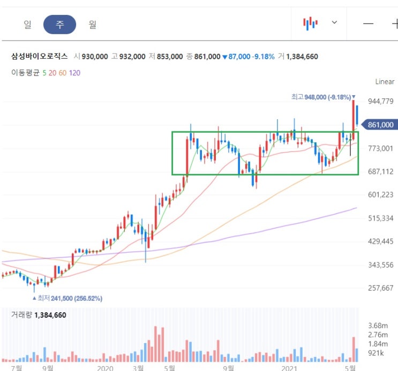Click the 최고 948,000 high marker
The width and height of the screenshot is (398, 371).
click(x=321, y=97)
